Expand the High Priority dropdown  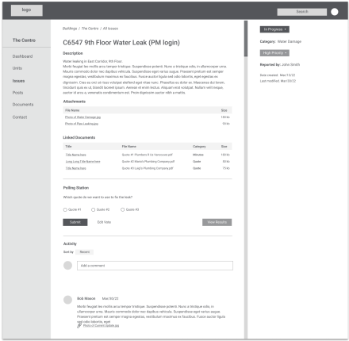tap(274, 53)
